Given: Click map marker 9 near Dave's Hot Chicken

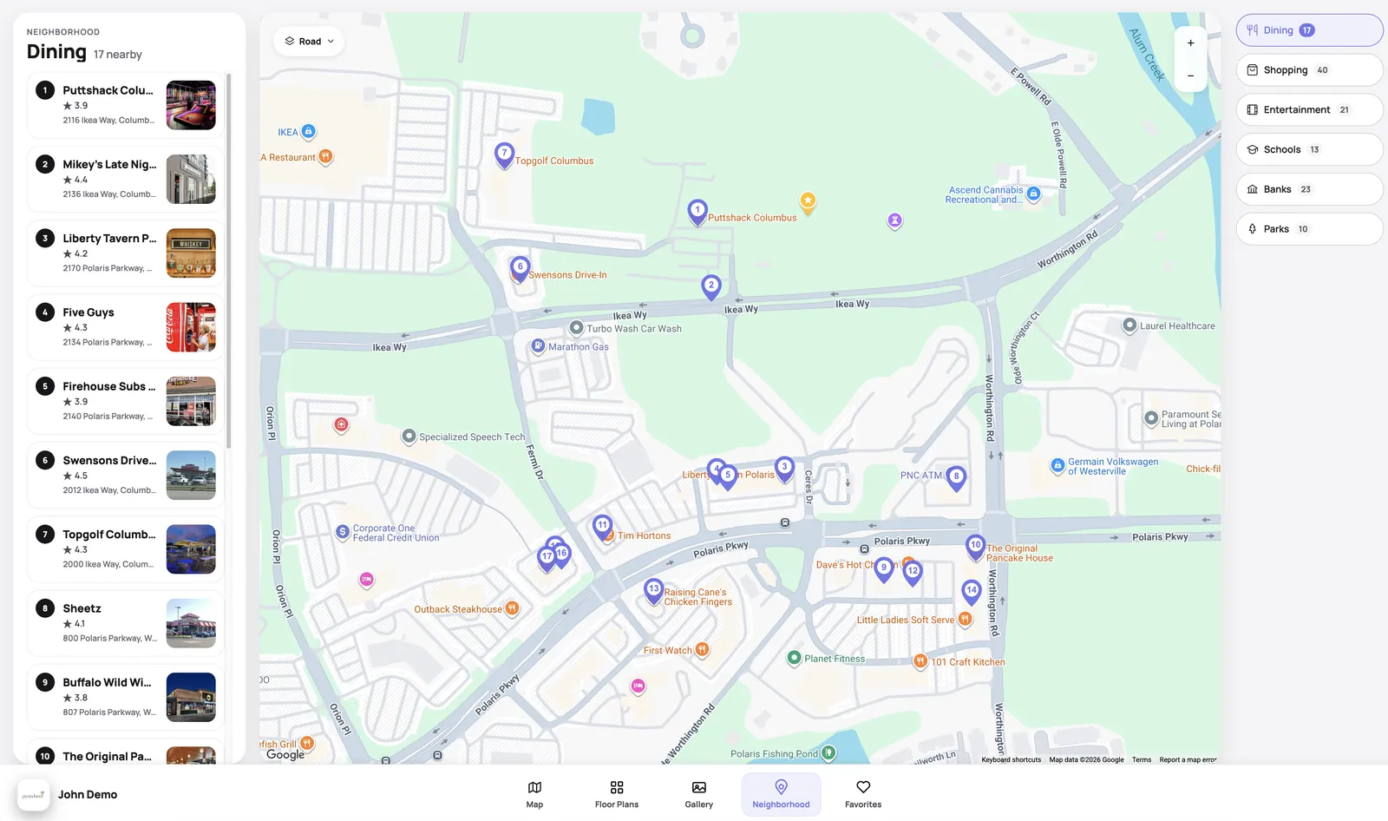Looking at the screenshot, I should (x=883, y=569).
